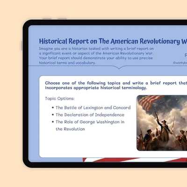Click the Historical Report title heading

coord(113,41)
